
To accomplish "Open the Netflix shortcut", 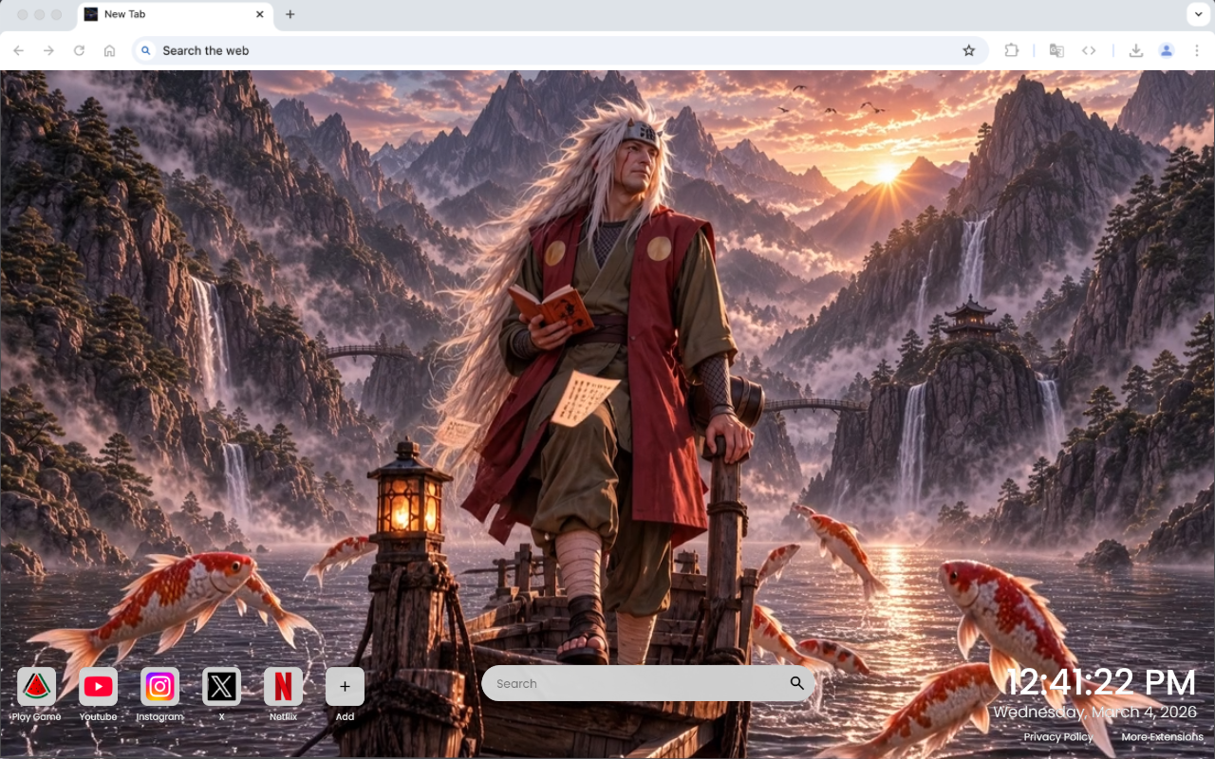I will coord(283,686).
